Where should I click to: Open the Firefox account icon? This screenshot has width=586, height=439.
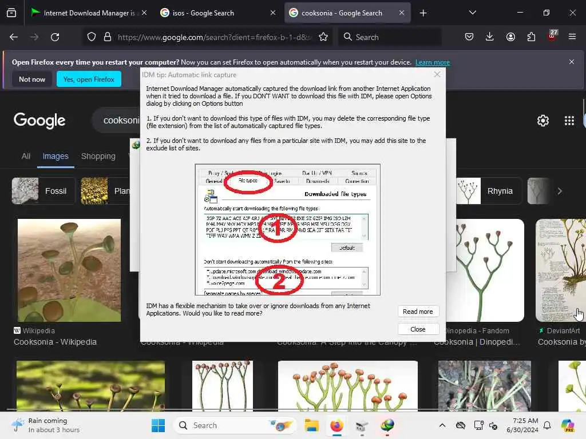click(x=510, y=37)
